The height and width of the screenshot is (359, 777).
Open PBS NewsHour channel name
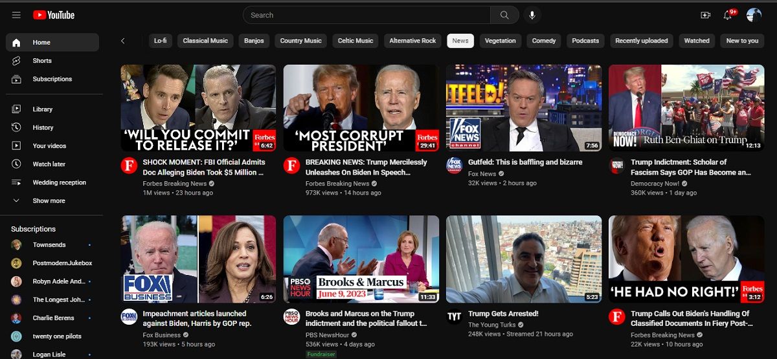click(x=327, y=335)
